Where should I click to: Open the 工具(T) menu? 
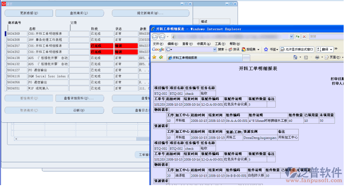[x=220, y=44]
